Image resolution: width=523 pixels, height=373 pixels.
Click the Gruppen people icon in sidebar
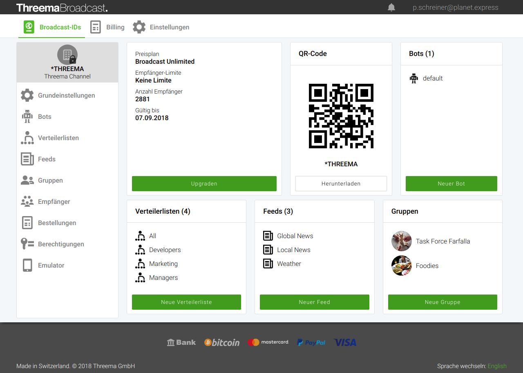point(27,180)
